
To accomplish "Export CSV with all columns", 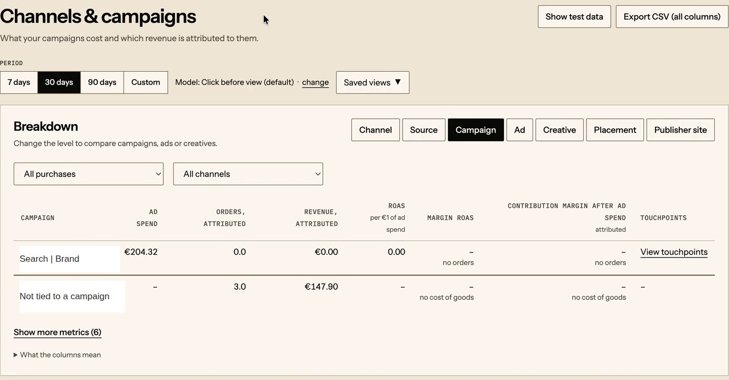I will (x=672, y=17).
